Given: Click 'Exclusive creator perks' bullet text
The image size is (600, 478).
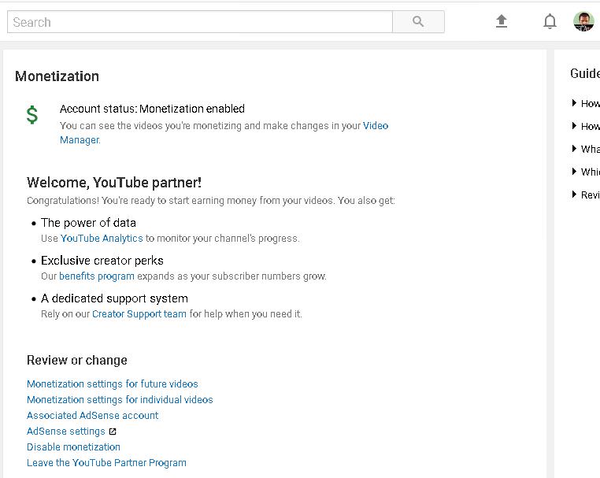Looking at the screenshot, I should tap(102, 261).
